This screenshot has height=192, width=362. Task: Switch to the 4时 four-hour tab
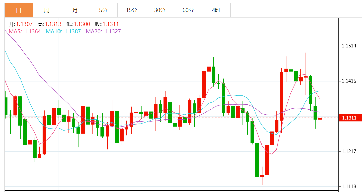tap(216, 10)
